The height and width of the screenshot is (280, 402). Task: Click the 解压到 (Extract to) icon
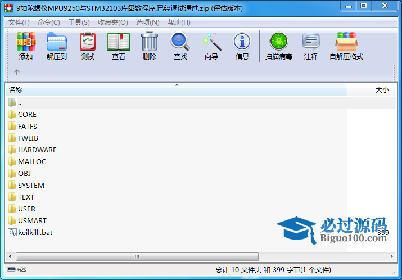click(57, 42)
